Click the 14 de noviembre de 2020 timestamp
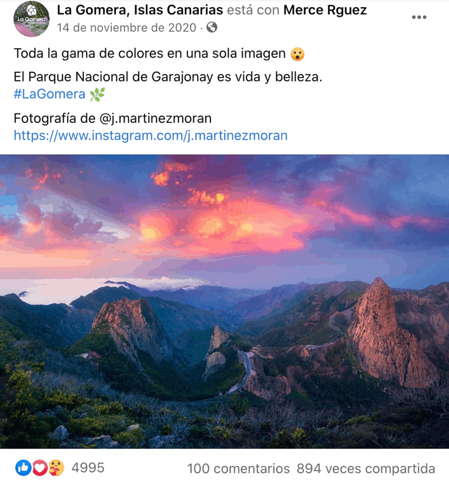This screenshot has width=449, height=484. click(x=127, y=28)
